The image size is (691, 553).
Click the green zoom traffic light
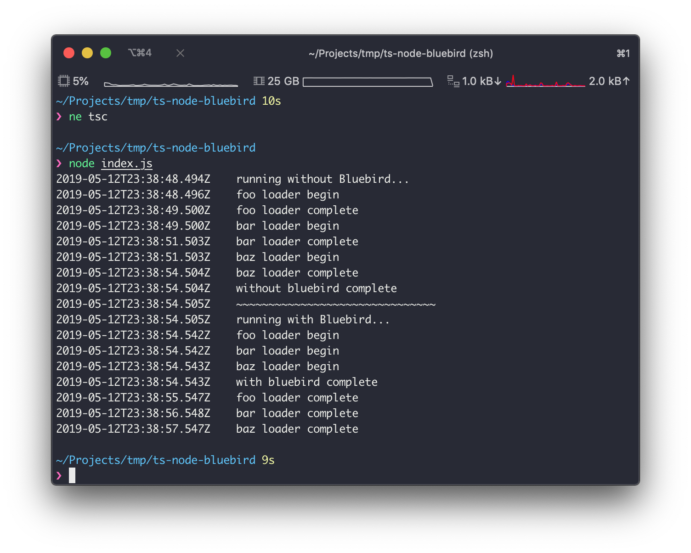tap(105, 53)
